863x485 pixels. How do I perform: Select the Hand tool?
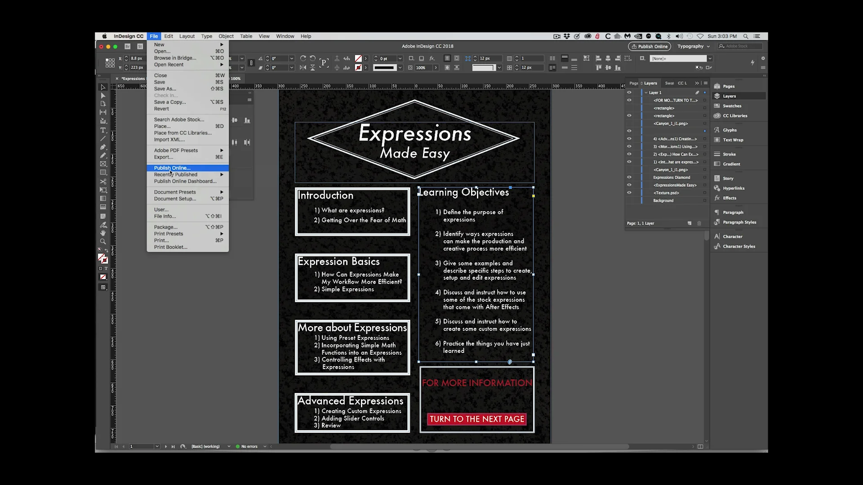tap(103, 233)
